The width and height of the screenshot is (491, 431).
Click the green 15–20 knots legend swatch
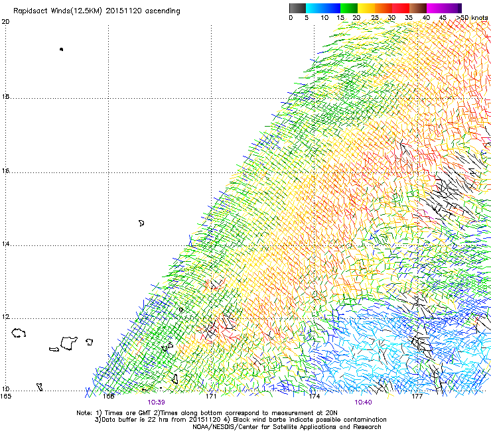[349, 8]
